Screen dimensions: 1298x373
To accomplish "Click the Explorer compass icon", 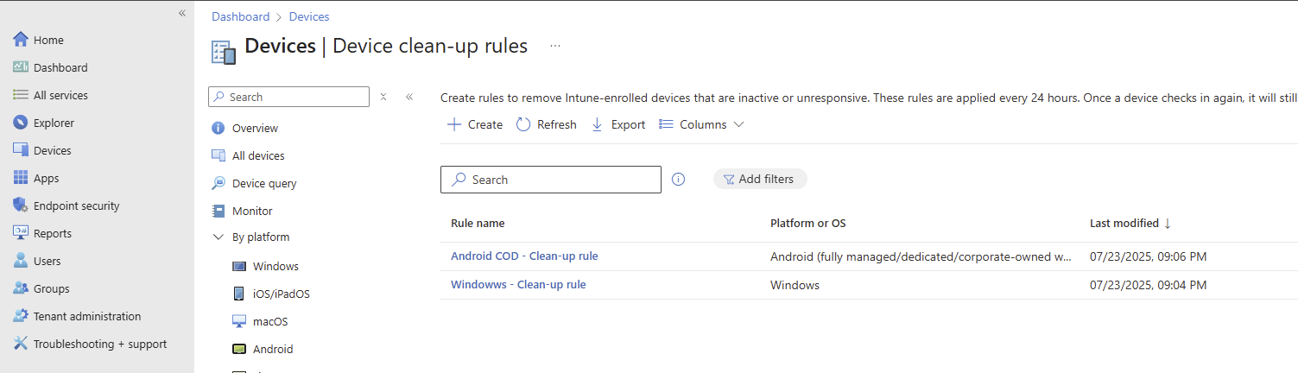I will coord(21,123).
